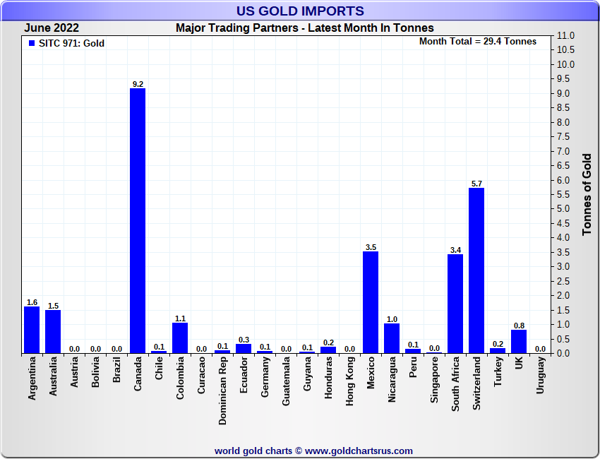Click the Switzerland bar labeled 5.7

click(x=476, y=270)
